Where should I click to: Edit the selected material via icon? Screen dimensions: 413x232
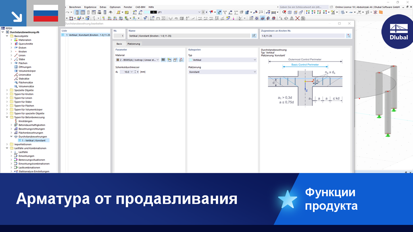point(175,60)
